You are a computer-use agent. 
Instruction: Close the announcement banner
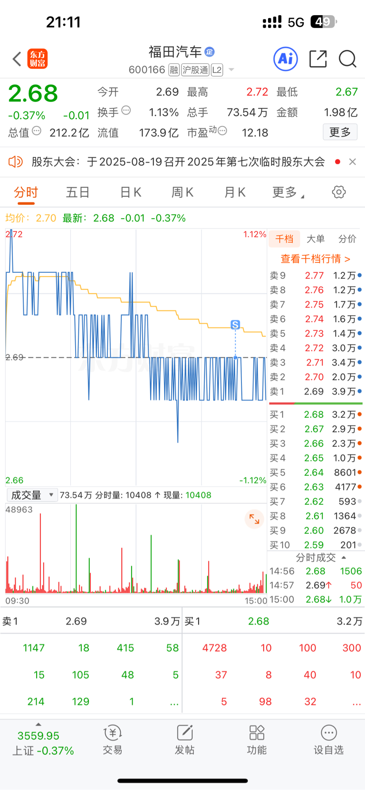tap(353, 162)
